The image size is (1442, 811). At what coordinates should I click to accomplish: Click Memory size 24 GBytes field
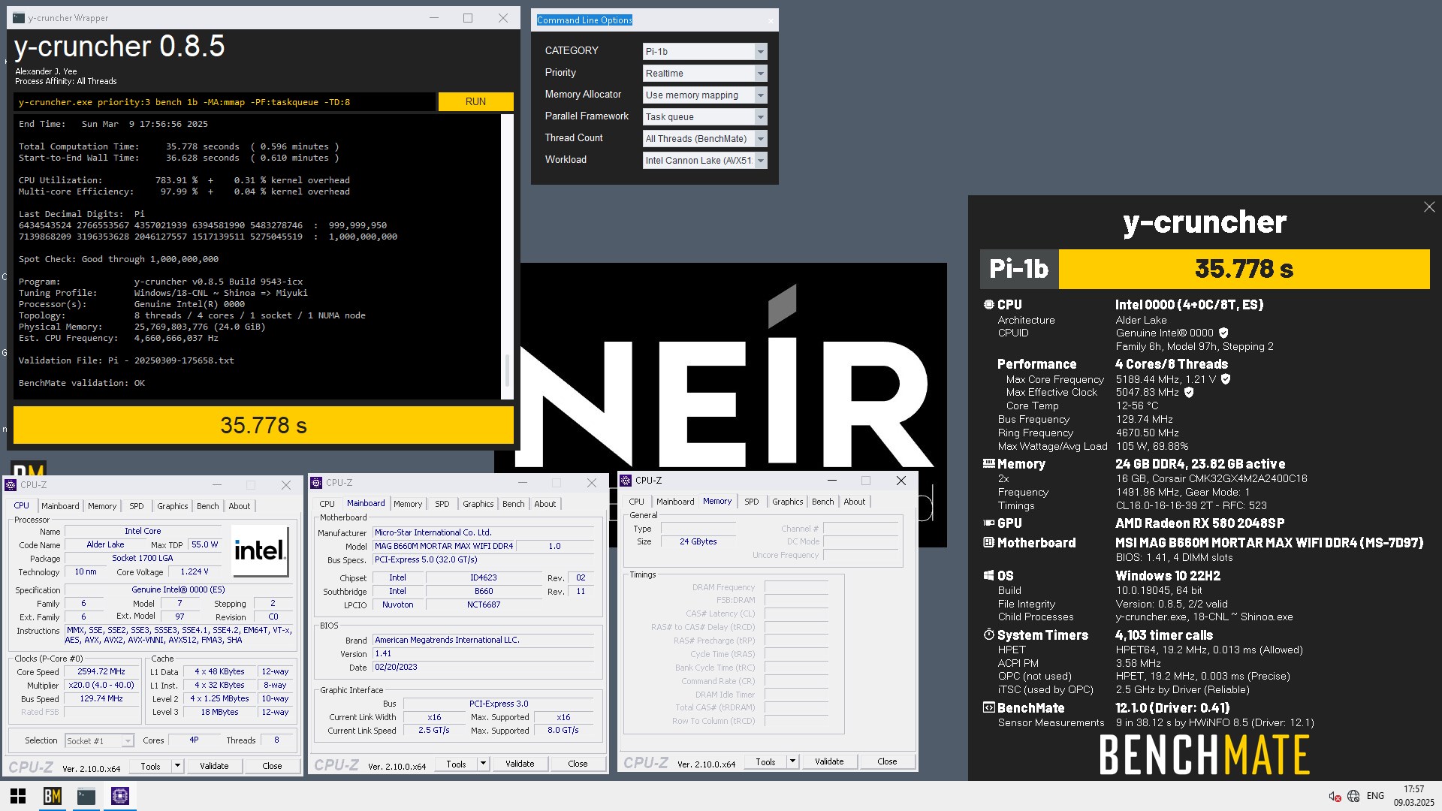coord(698,542)
